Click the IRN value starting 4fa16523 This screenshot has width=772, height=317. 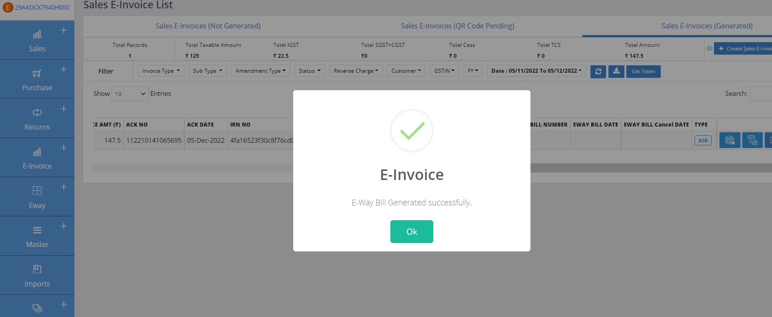261,141
